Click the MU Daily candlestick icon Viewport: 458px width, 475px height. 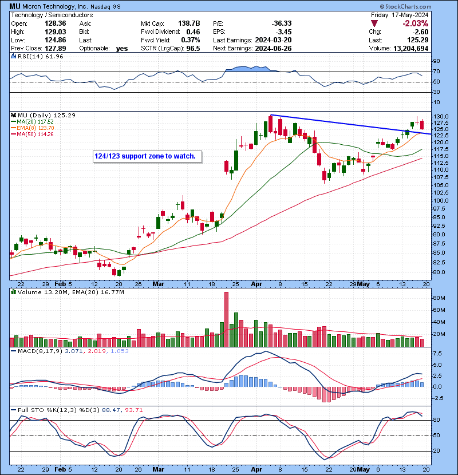coord(13,115)
